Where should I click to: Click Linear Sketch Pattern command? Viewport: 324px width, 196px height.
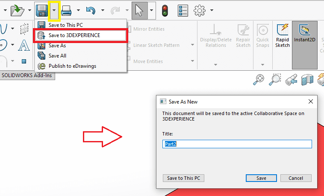click(x=156, y=45)
